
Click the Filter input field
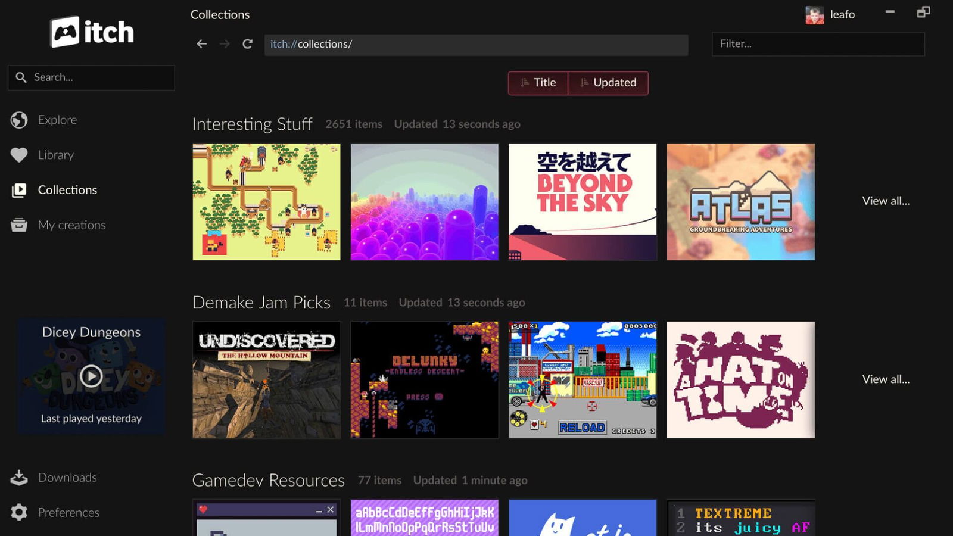tap(818, 43)
